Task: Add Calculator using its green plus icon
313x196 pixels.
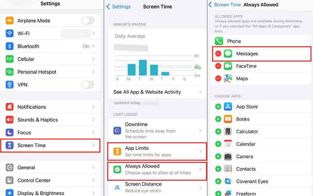Action: [x=218, y=132]
